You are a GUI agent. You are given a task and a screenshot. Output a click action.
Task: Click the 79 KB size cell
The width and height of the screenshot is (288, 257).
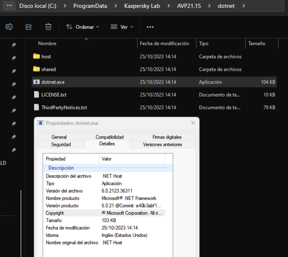[x=269, y=107]
